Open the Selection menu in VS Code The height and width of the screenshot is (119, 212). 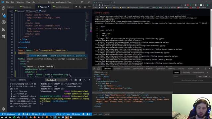(x=20, y=2)
